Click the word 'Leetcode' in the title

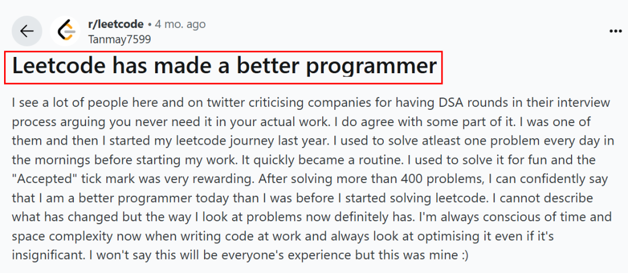[59, 66]
